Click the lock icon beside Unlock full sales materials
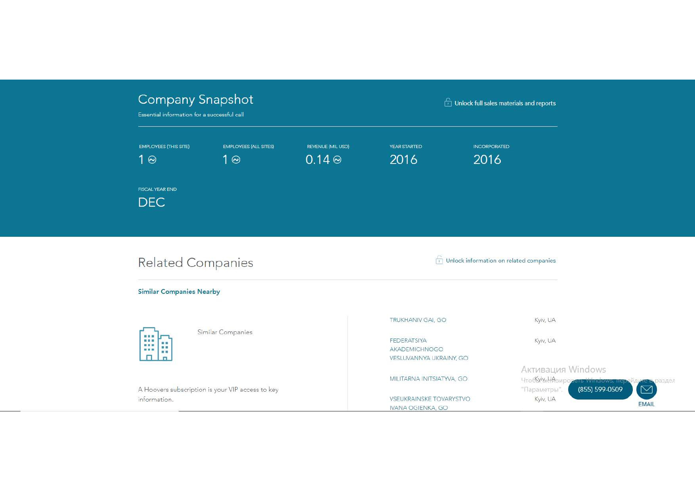This screenshot has height=491, width=695. tap(448, 103)
